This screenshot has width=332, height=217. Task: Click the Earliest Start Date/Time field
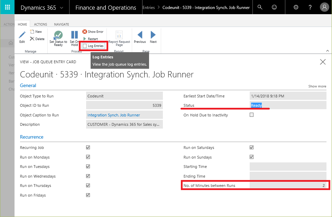click(288, 96)
